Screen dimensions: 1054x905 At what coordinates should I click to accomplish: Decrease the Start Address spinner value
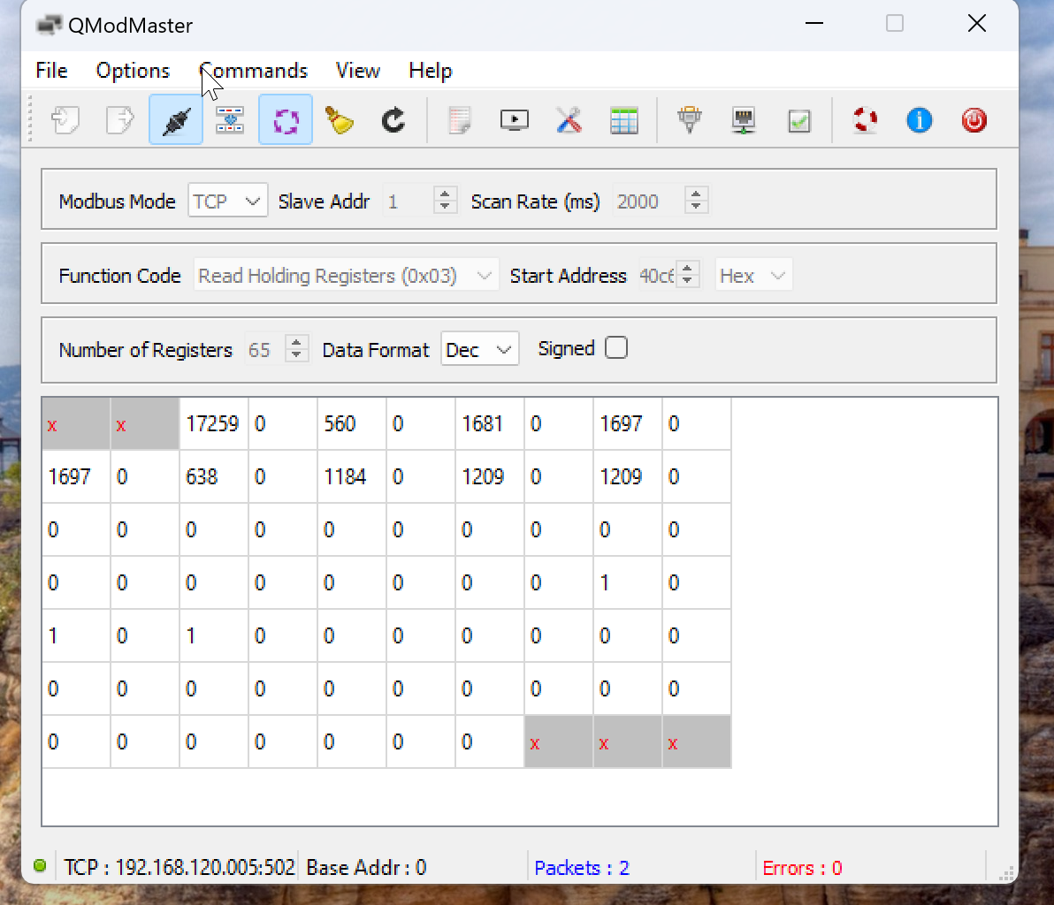coord(687,281)
